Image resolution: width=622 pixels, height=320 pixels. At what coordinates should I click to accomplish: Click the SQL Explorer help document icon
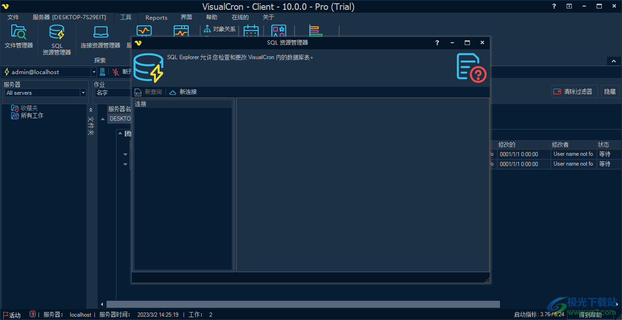[x=471, y=68]
